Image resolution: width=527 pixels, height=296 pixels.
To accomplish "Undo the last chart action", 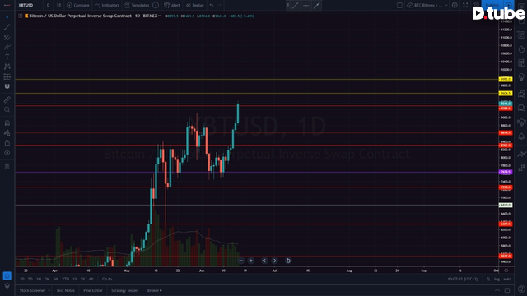I will click(x=212, y=5).
